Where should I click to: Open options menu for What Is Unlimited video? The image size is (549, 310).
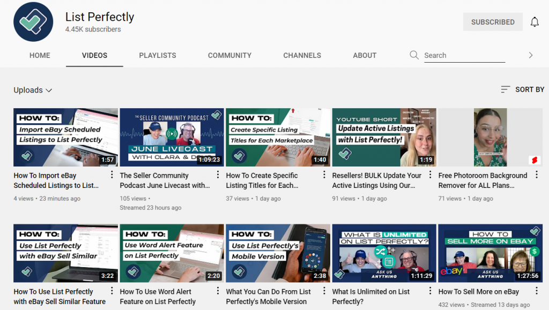click(x=431, y=290)
